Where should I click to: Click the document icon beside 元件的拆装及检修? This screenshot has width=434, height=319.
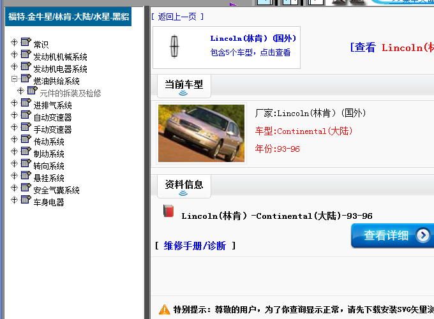(33, 90)
